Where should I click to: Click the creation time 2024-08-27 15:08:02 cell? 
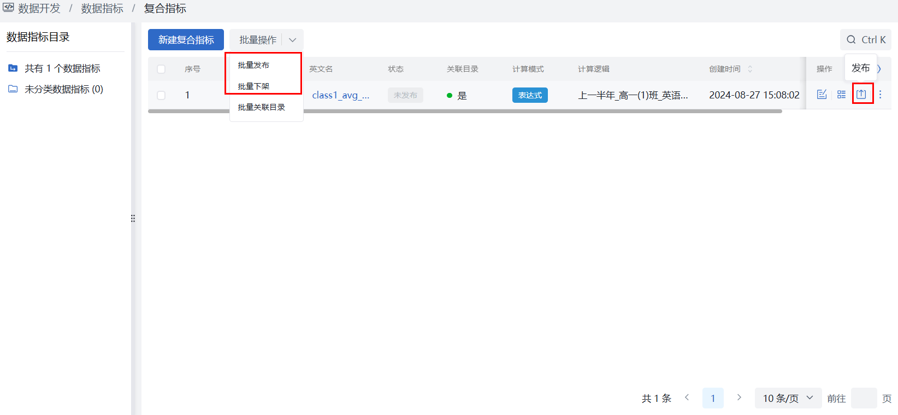[754, 95]
